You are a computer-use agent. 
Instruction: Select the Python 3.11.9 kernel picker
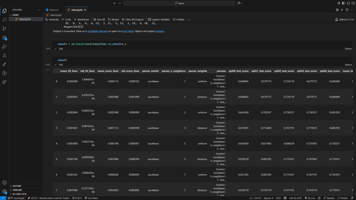(344, 20)
